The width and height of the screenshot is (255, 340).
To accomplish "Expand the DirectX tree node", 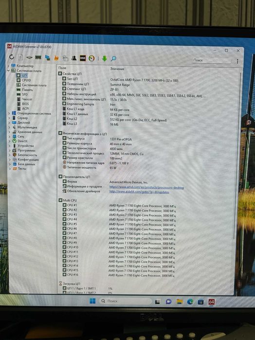I will (x=9, y=141).
